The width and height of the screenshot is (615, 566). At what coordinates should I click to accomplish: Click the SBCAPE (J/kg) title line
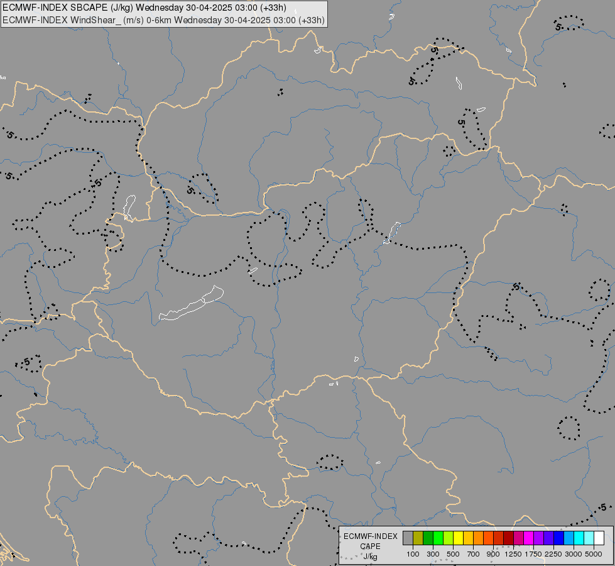click(x=144, y=8)
